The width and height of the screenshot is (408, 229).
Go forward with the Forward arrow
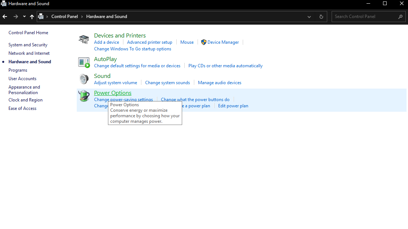[x=16, y=17]
